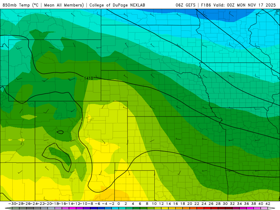Click the '06Z GEFS' model run label
Screen dimensions: 280x210
[x=185, y=5]
